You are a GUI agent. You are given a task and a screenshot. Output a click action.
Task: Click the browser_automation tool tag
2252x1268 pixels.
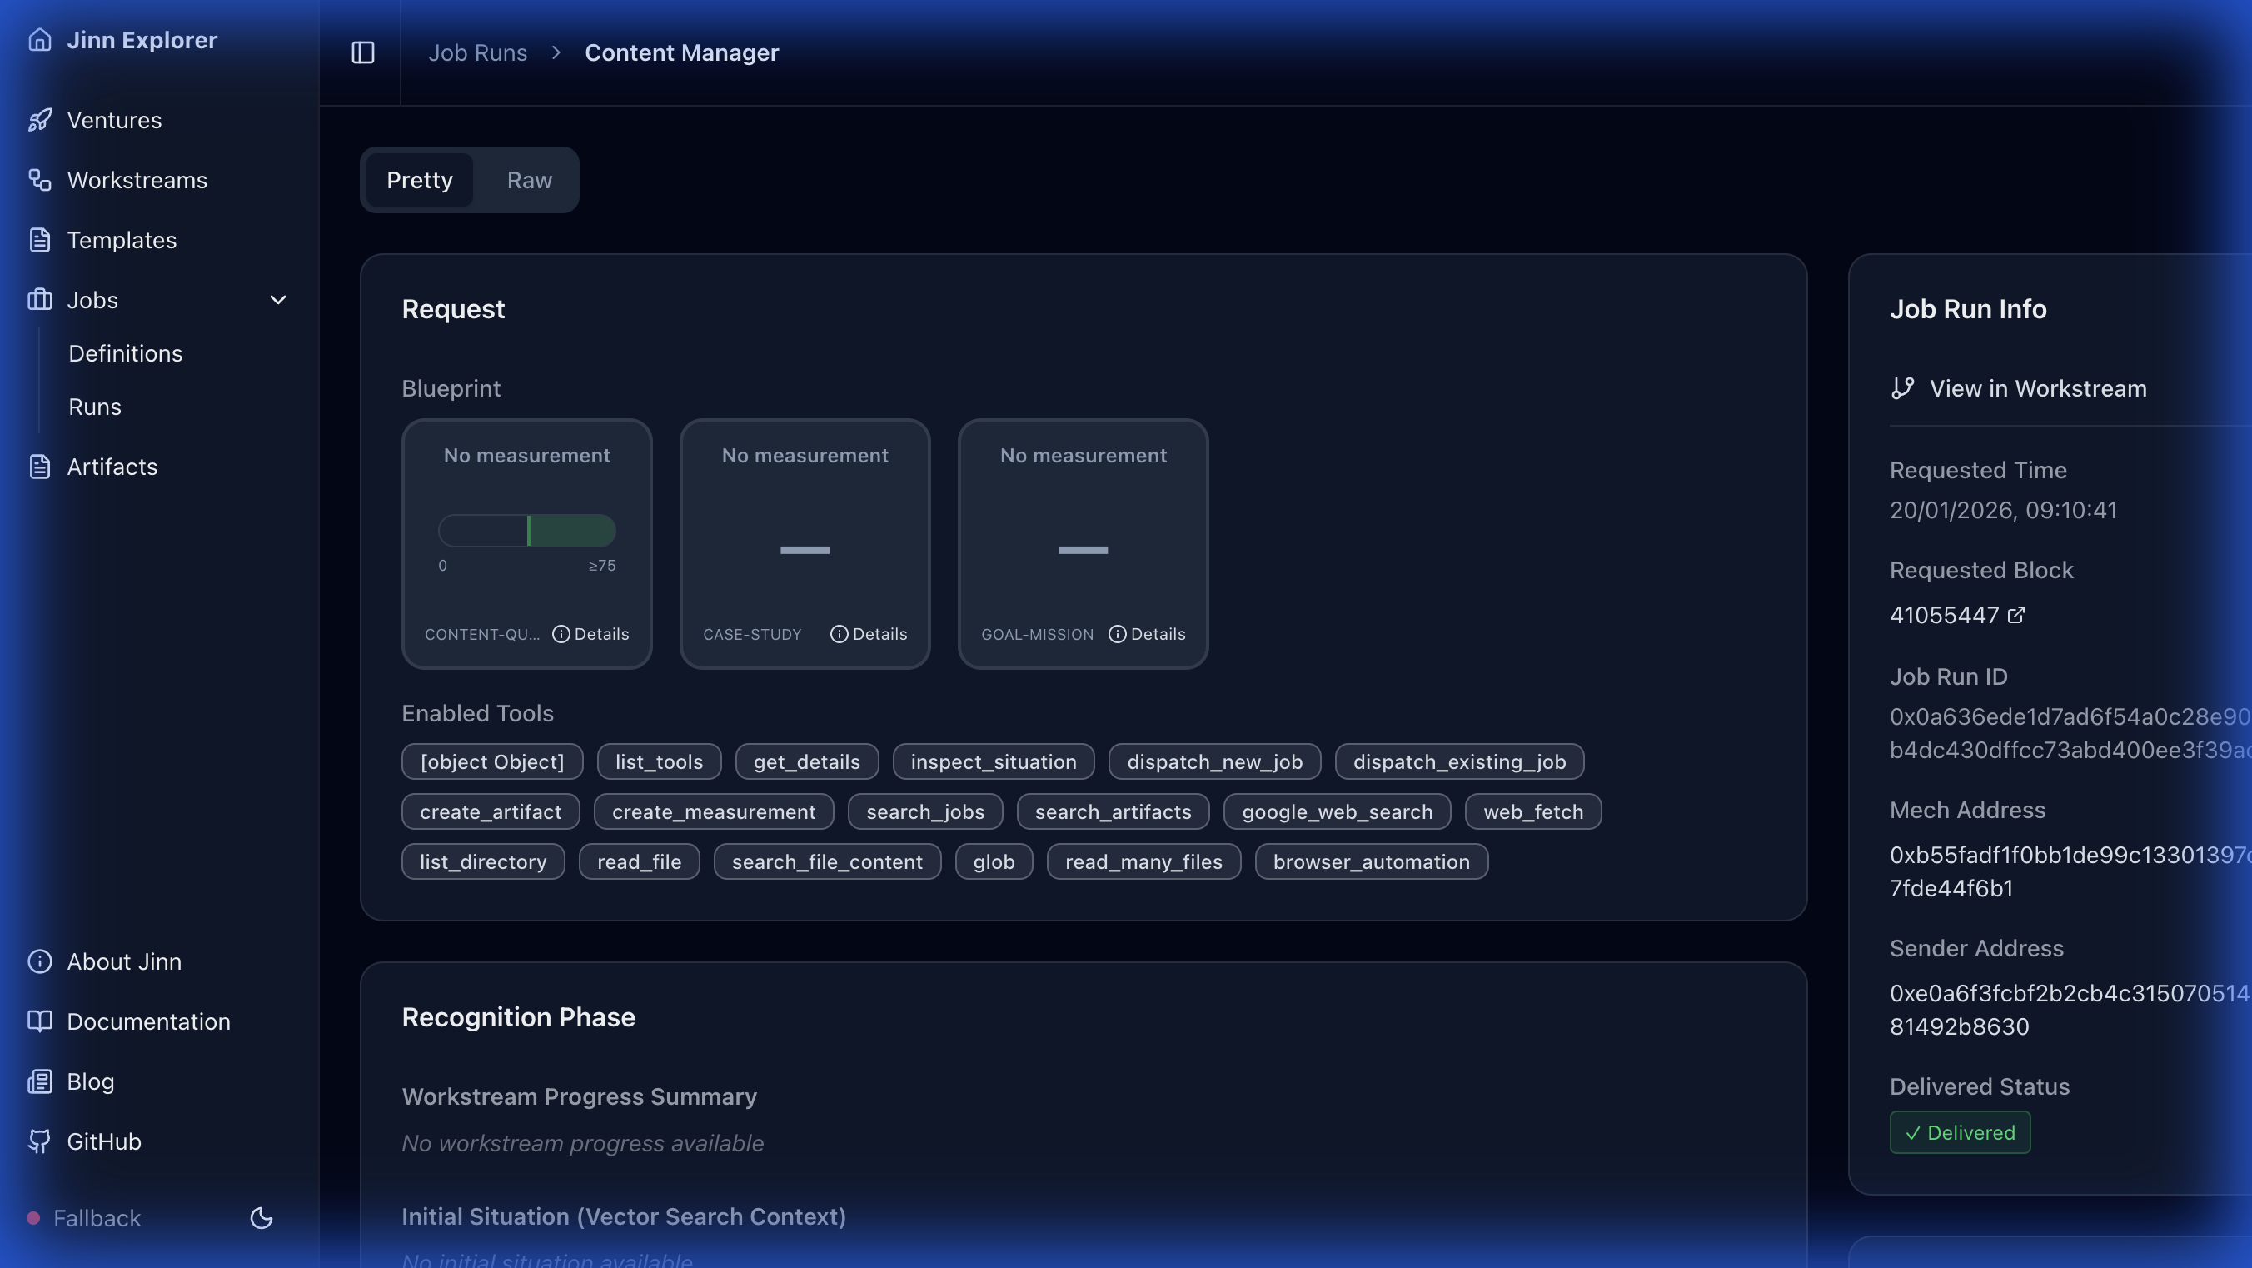coord(1371,861)
